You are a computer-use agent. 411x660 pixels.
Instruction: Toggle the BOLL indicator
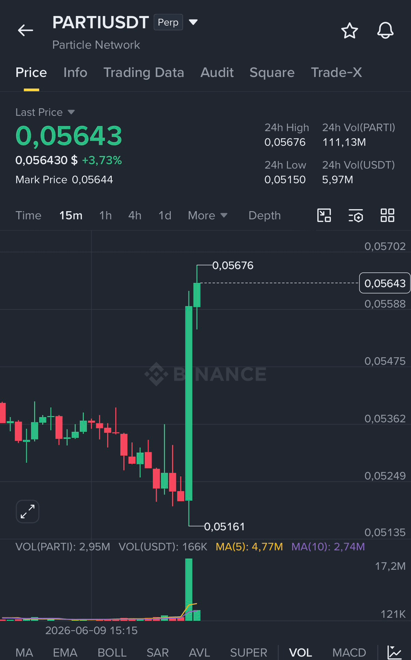(x=112, y=653)
